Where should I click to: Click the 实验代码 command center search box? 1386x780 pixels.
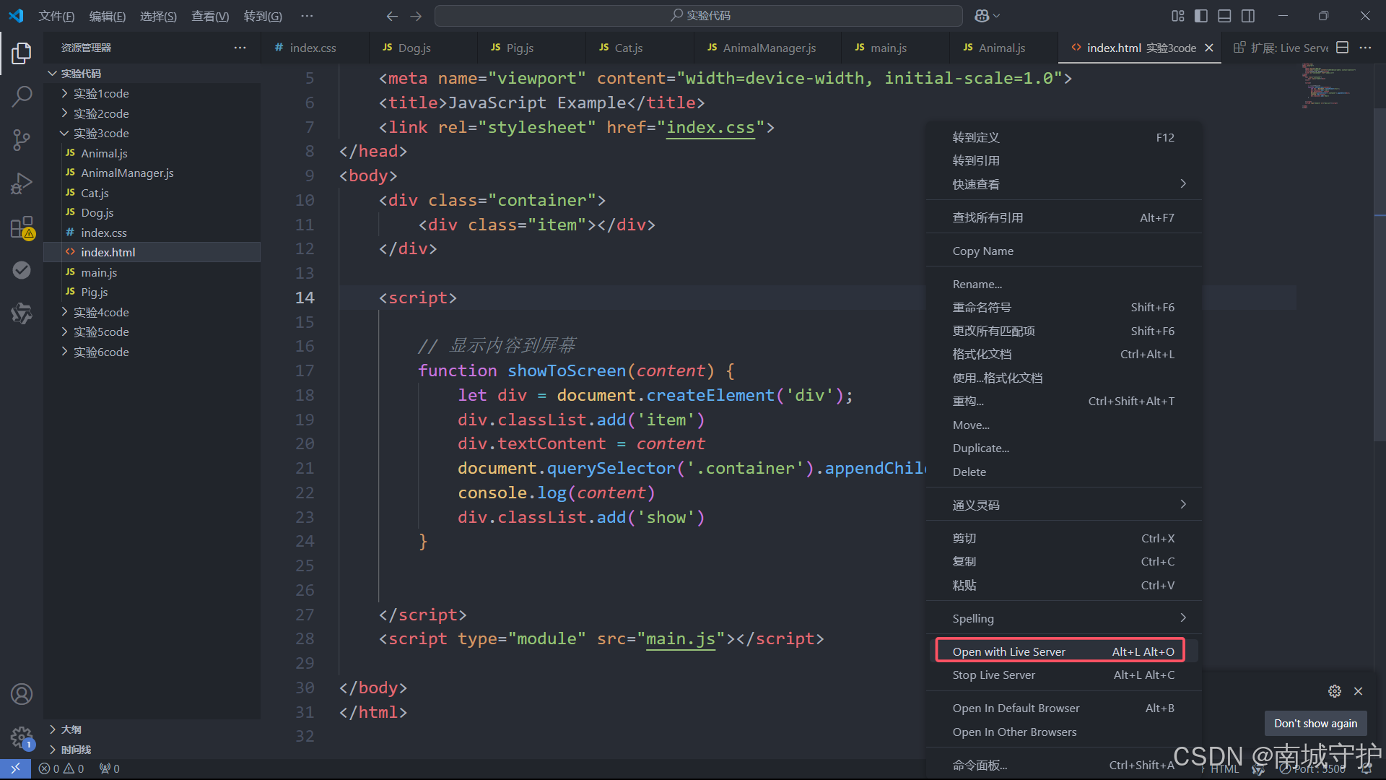(x=698, y=16)
